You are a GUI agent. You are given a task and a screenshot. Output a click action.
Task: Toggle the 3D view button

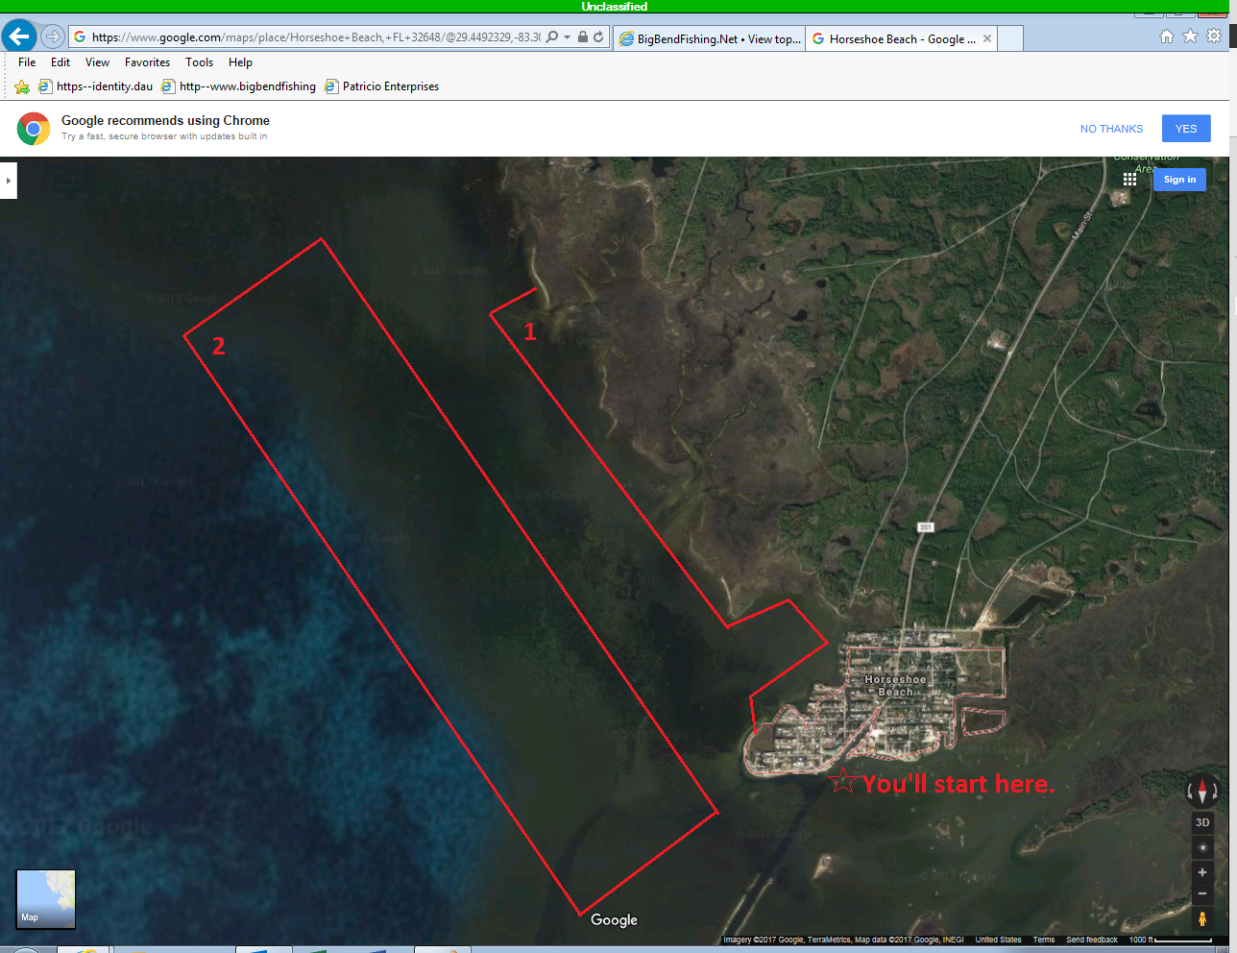[x=1202, y=822]
